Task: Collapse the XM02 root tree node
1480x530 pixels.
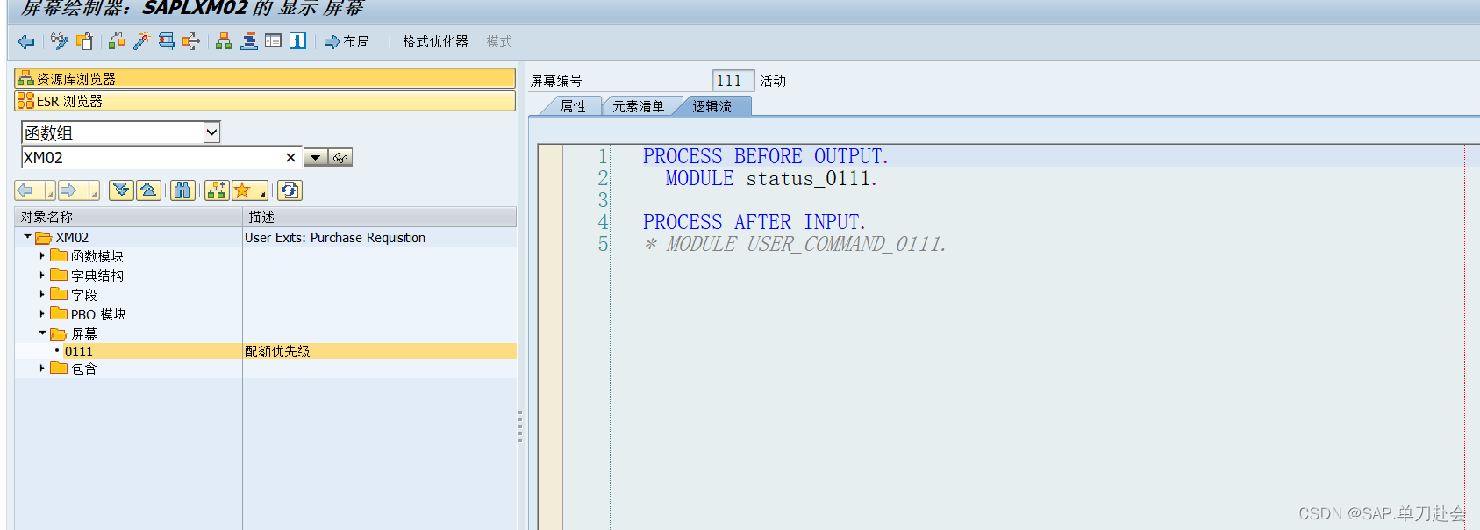Action: [27, 237]
